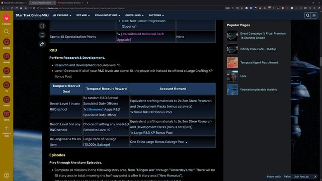Switch to the third browser tab

pos(70,3)
